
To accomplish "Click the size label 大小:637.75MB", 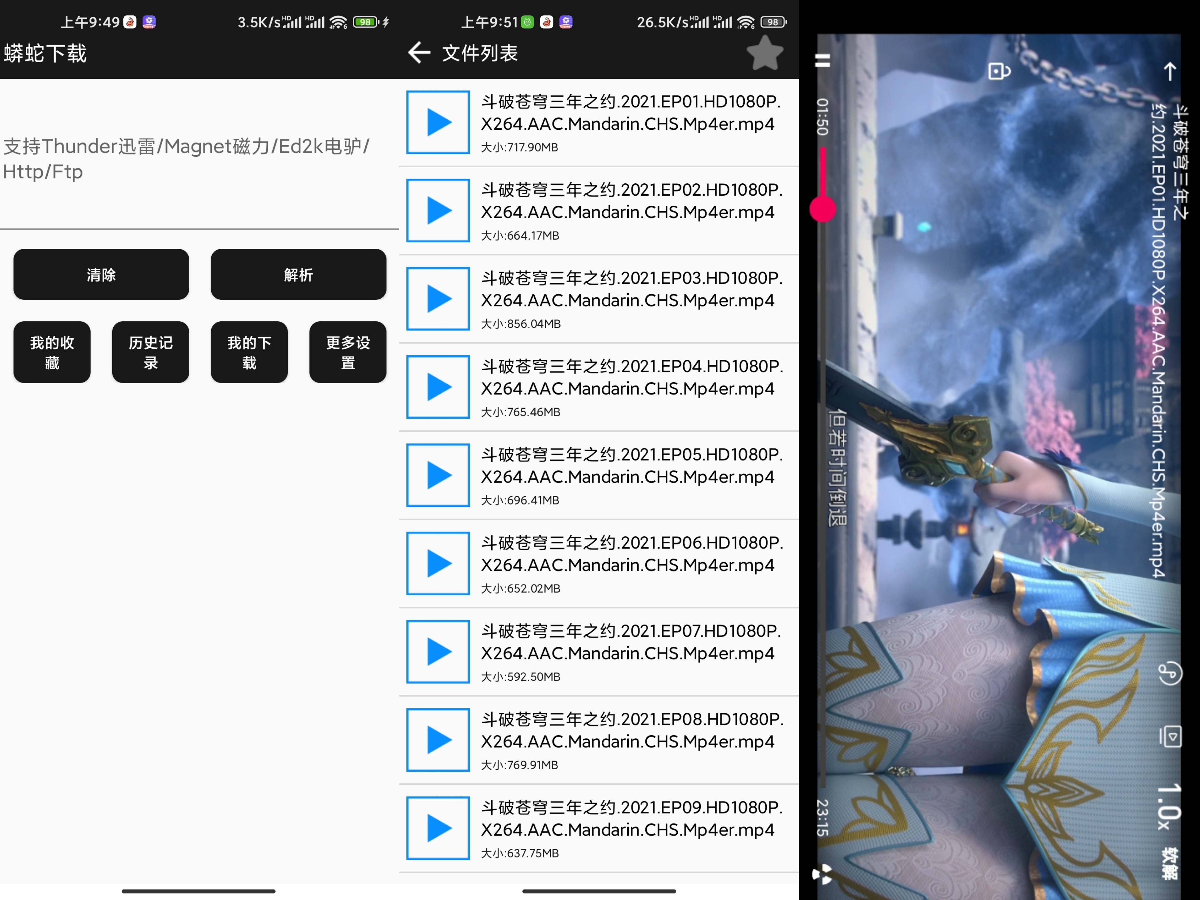I will click(520, 853).
